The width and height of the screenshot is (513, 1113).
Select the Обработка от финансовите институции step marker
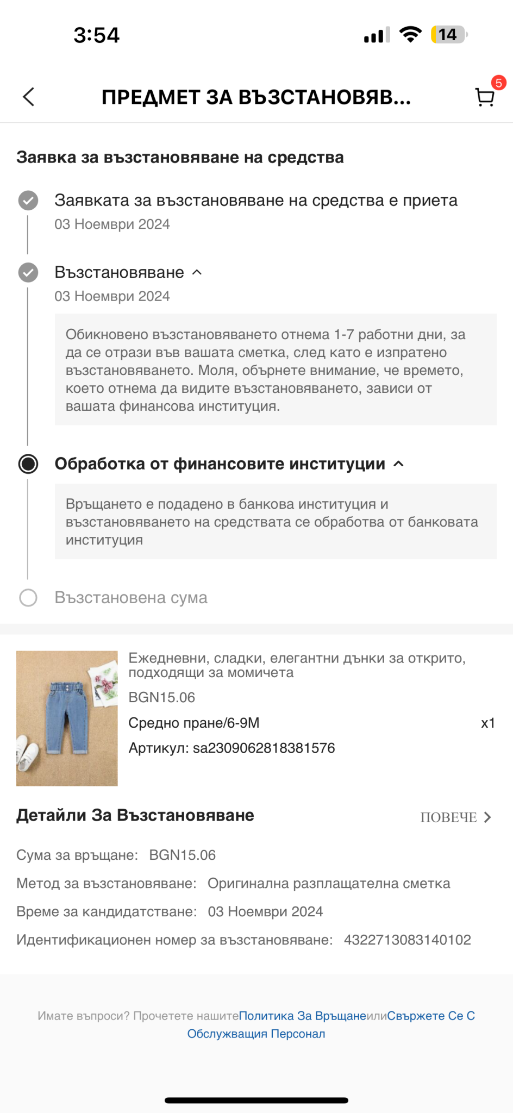[28, 464]
